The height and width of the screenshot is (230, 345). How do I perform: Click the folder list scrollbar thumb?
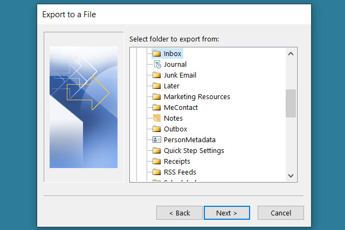[291, 103]
